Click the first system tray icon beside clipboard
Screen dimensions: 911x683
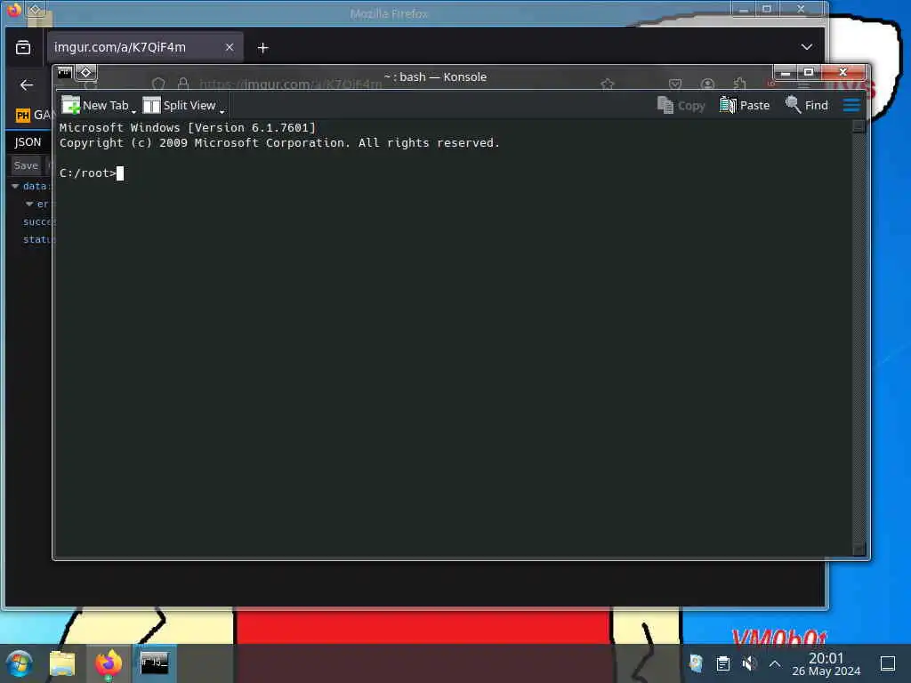point(696,663)
